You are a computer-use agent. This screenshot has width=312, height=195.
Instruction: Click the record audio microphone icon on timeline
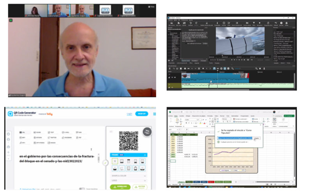pos(264,69)
